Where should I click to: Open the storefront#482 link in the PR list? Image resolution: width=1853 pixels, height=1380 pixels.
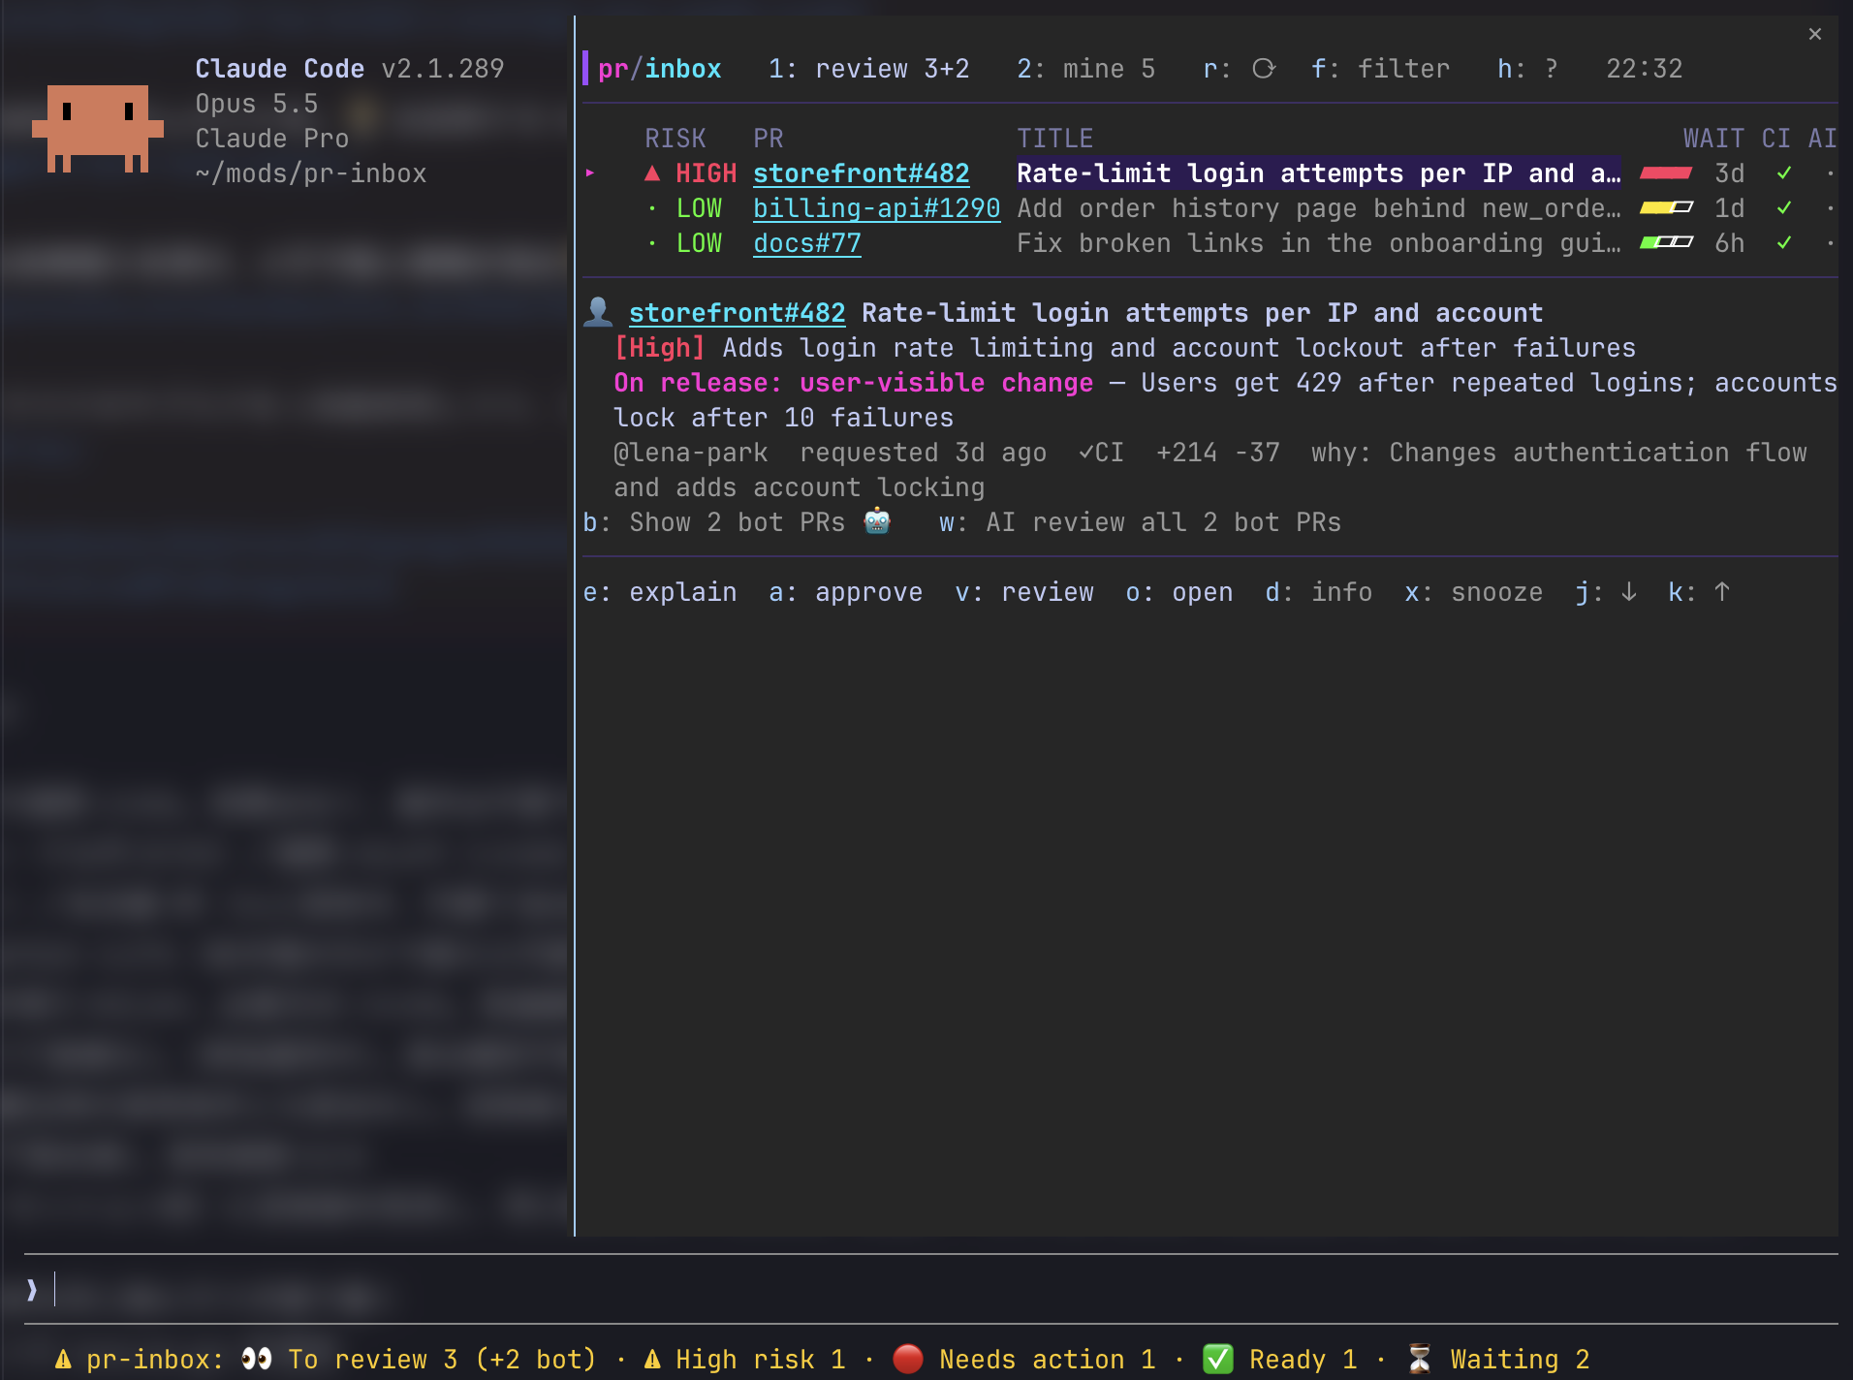862,173
